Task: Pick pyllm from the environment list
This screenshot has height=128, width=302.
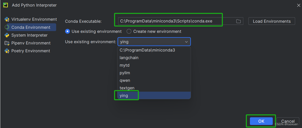Action: (x=154, y=73)
